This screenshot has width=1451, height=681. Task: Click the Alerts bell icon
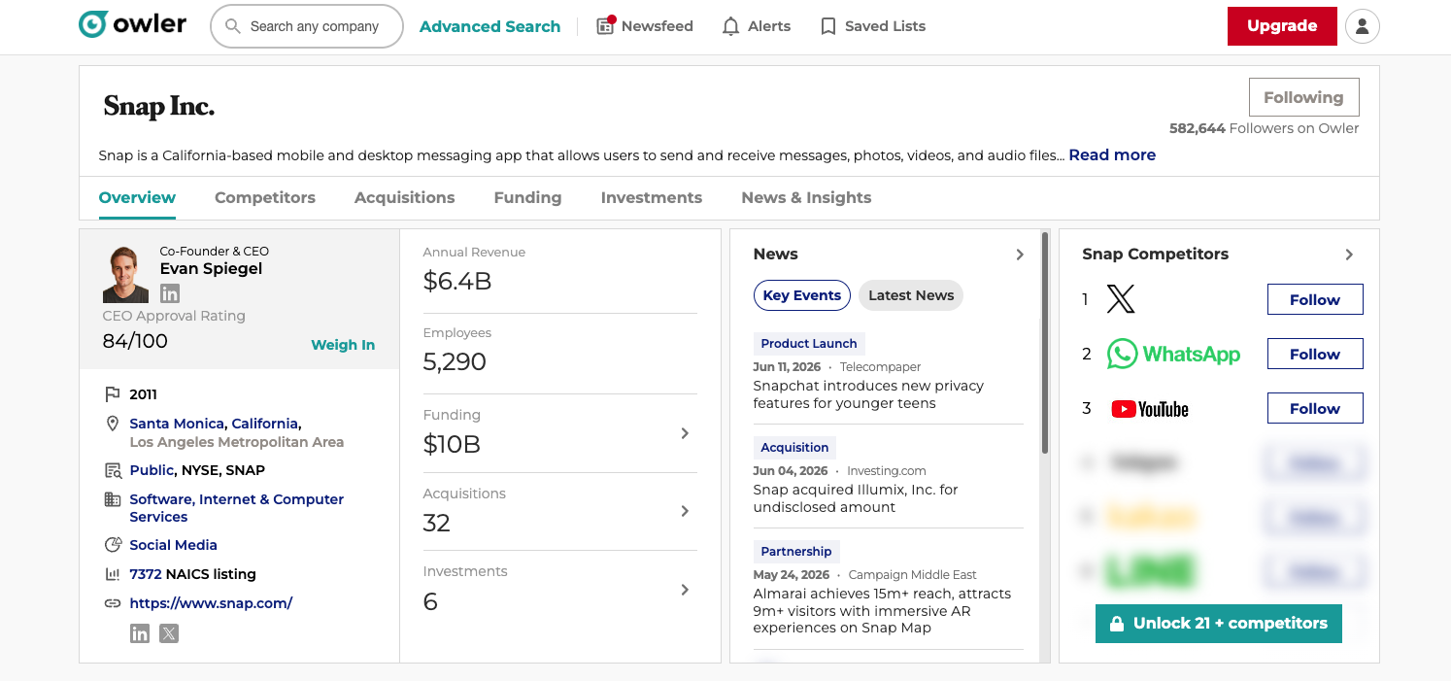coord(731,26)
